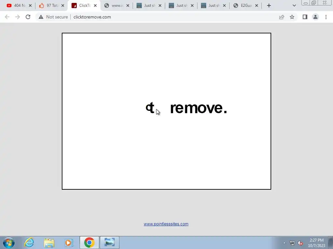View Not secure site information
Viewport: 333px width, 249px height.
pyautogui.click(x=53, y=17)
